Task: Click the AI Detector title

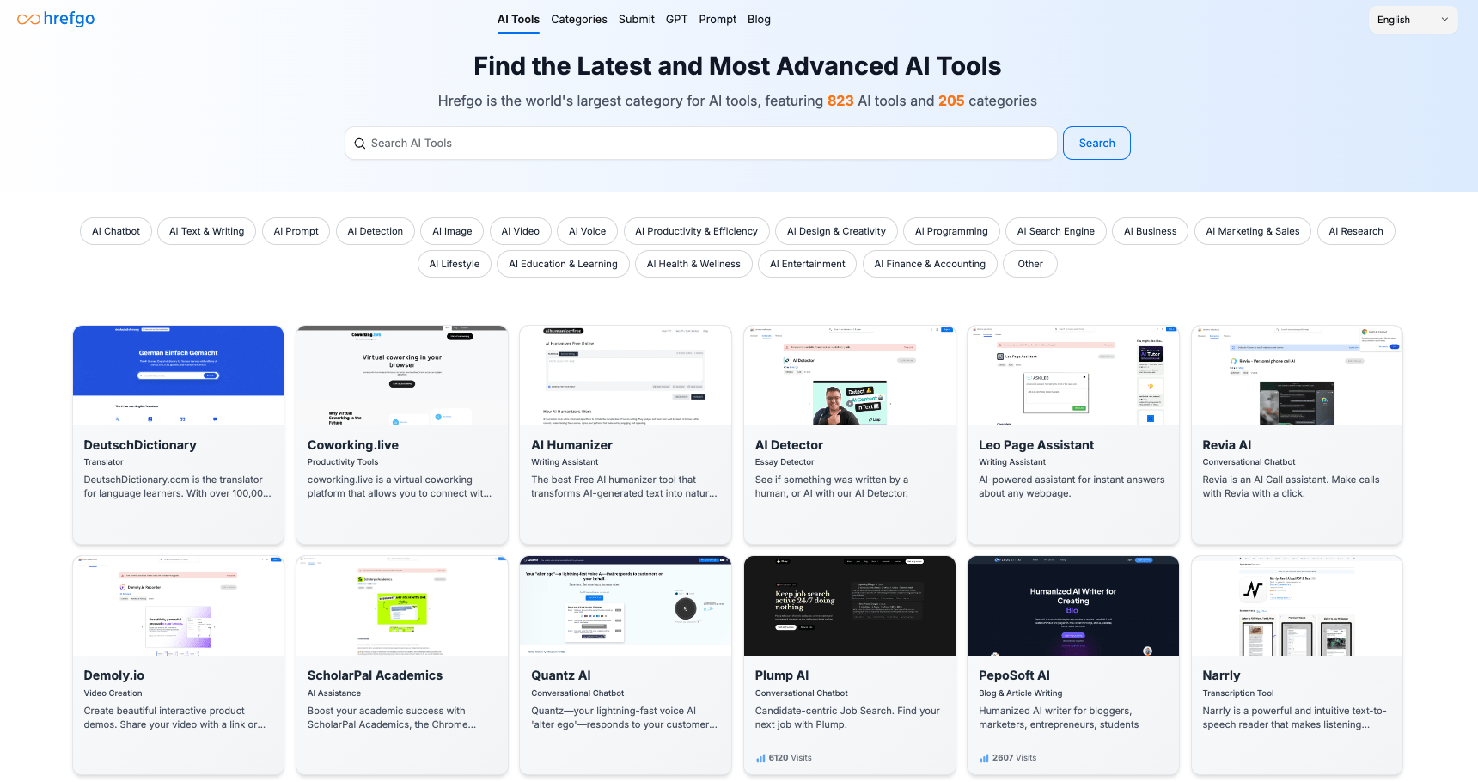Action: (x=789, y=445)
